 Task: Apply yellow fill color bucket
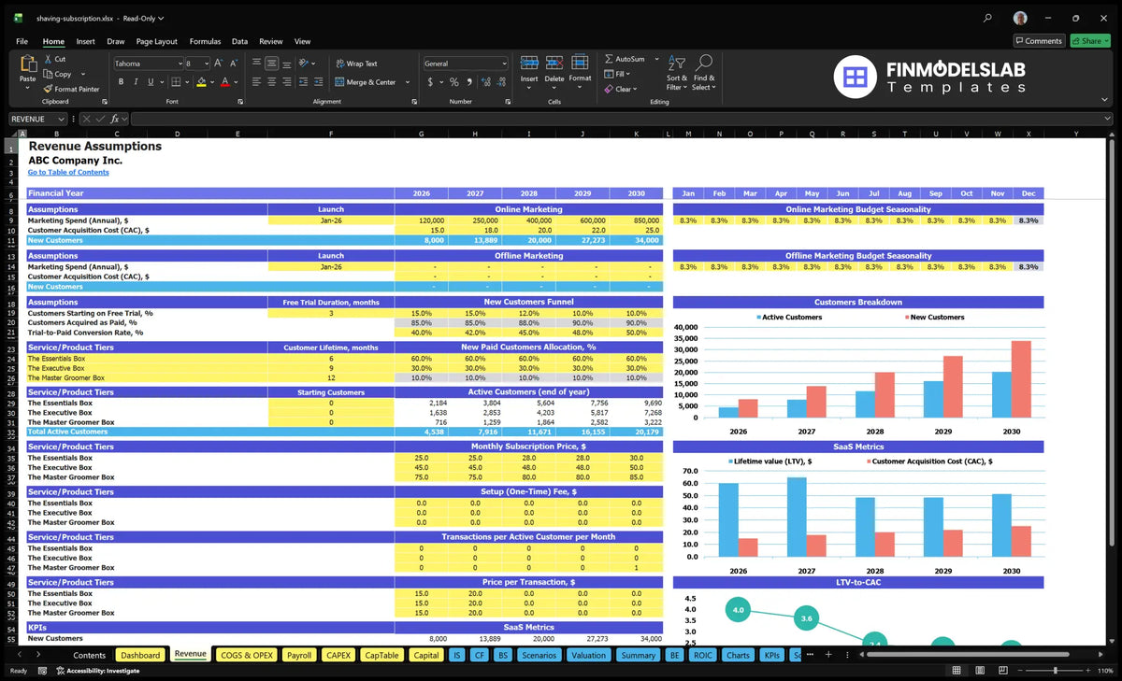pos(201,82)
